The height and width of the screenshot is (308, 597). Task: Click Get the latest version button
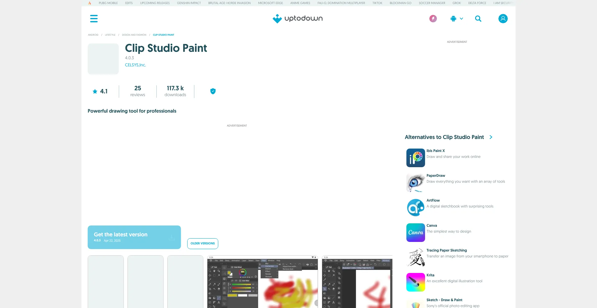click(x=134, y=237)
